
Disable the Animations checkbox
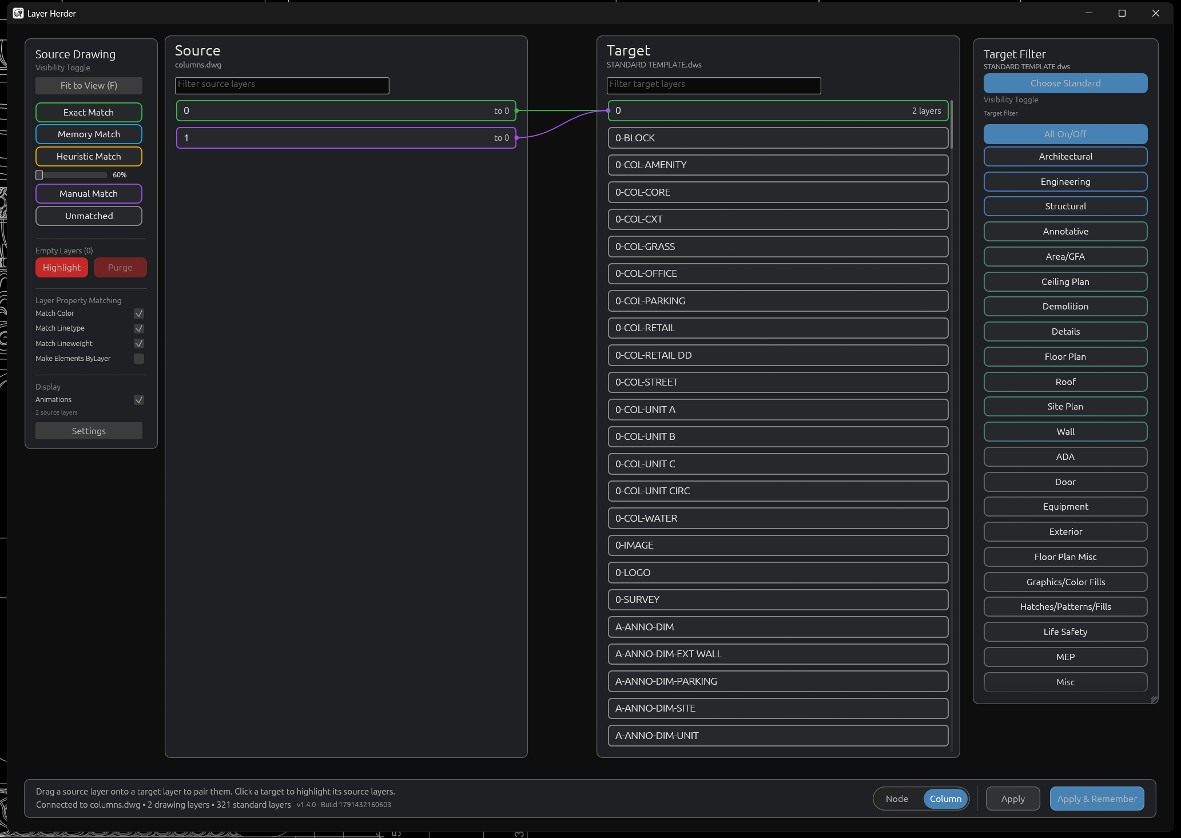(x=139, y=400)
